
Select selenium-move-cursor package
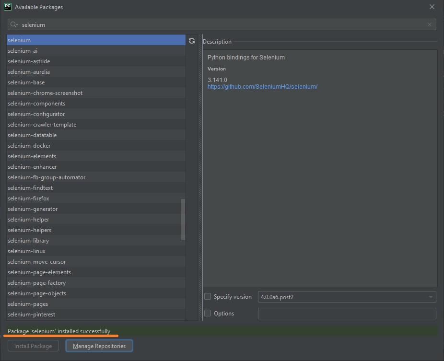[96, 262]
